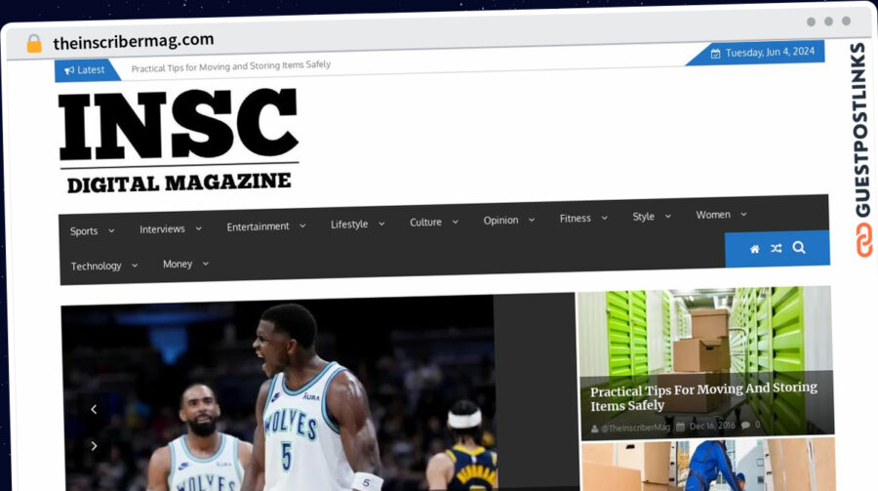
Task: Expand the Culture dropdown arrow
Action: pyautogui.click(x=456, y=222)
